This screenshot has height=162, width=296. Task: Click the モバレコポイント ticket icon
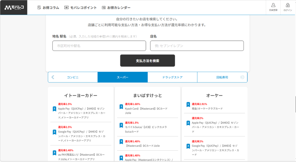[x=66, y=8]
